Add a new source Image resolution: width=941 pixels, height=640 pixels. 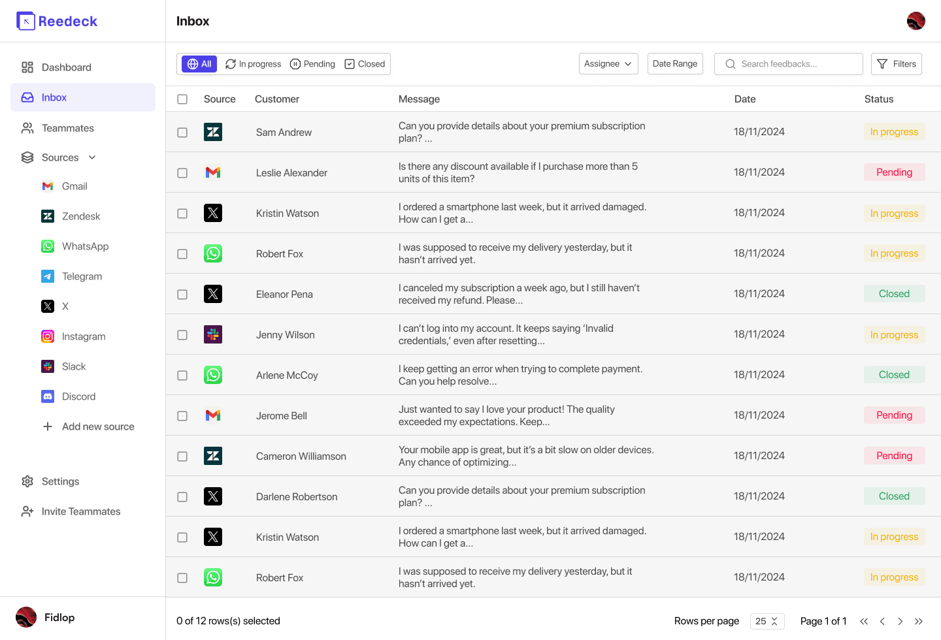pyautogui.click(x=88, y=426)
